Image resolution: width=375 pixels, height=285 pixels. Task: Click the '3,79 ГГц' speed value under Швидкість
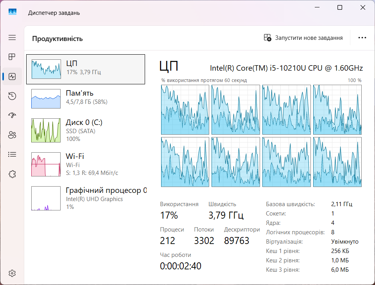pos(226,215)
